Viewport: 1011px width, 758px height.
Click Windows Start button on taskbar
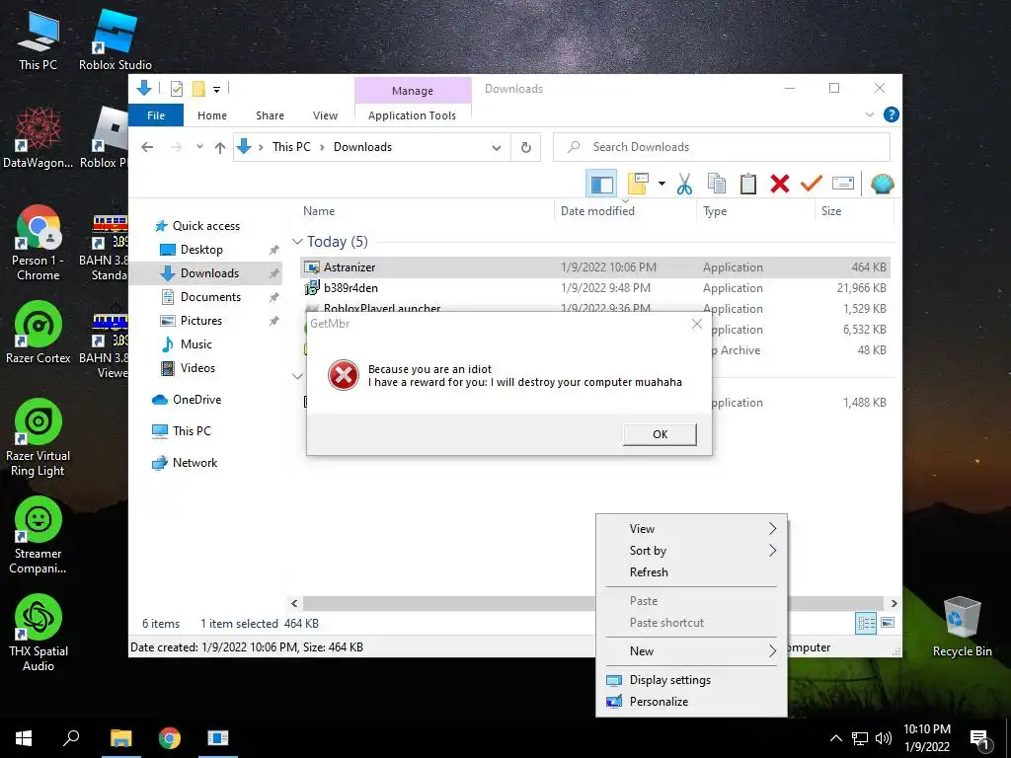click(24, 738)
